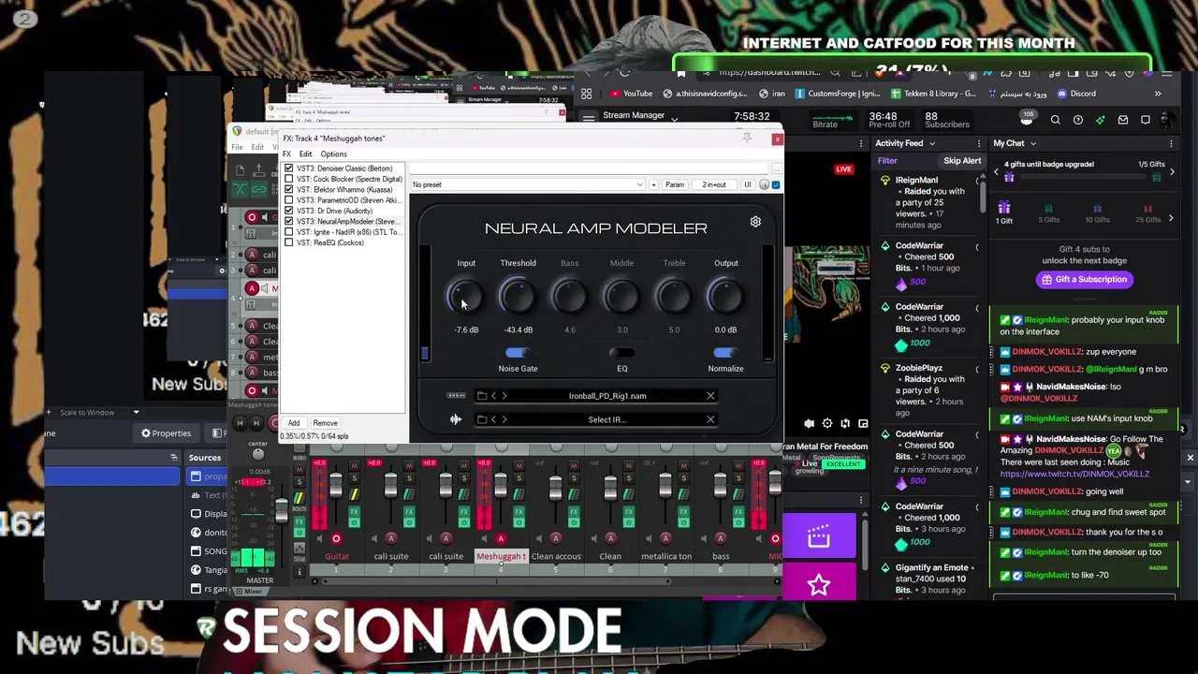Click the Param button
1198x674 pixels.
point(675,184)
